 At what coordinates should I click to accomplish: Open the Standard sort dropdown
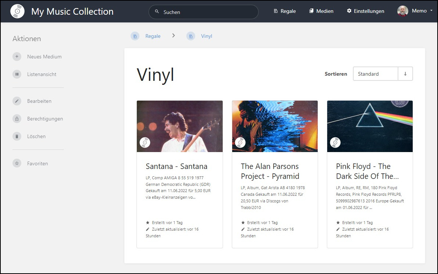375,74
